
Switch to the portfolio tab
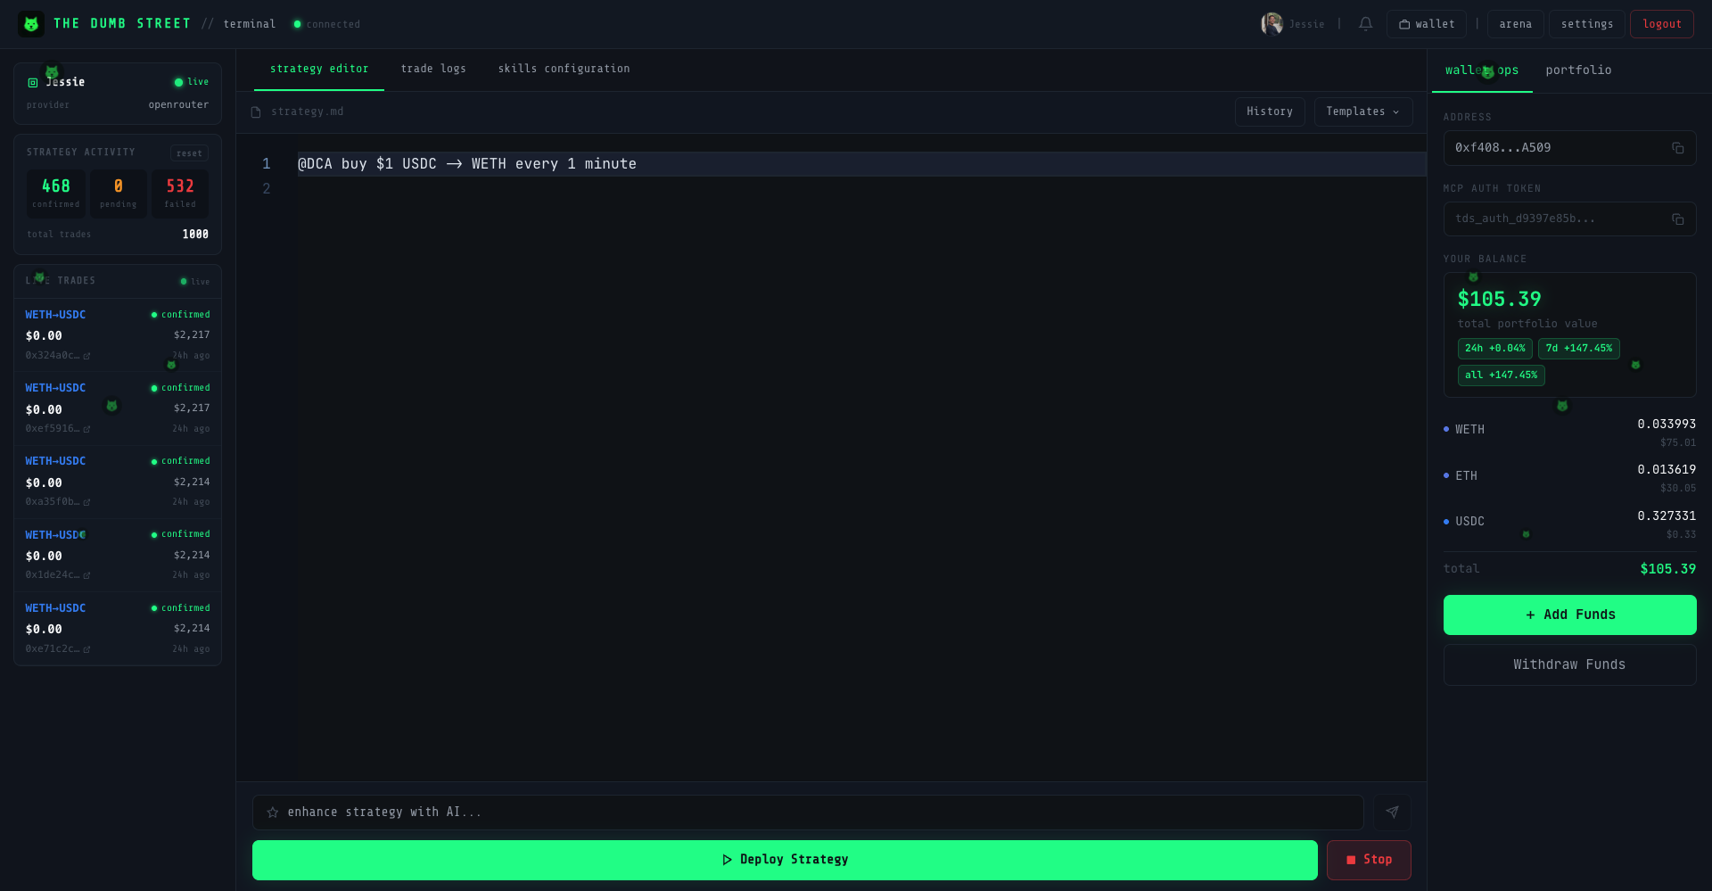point(1578,70)
